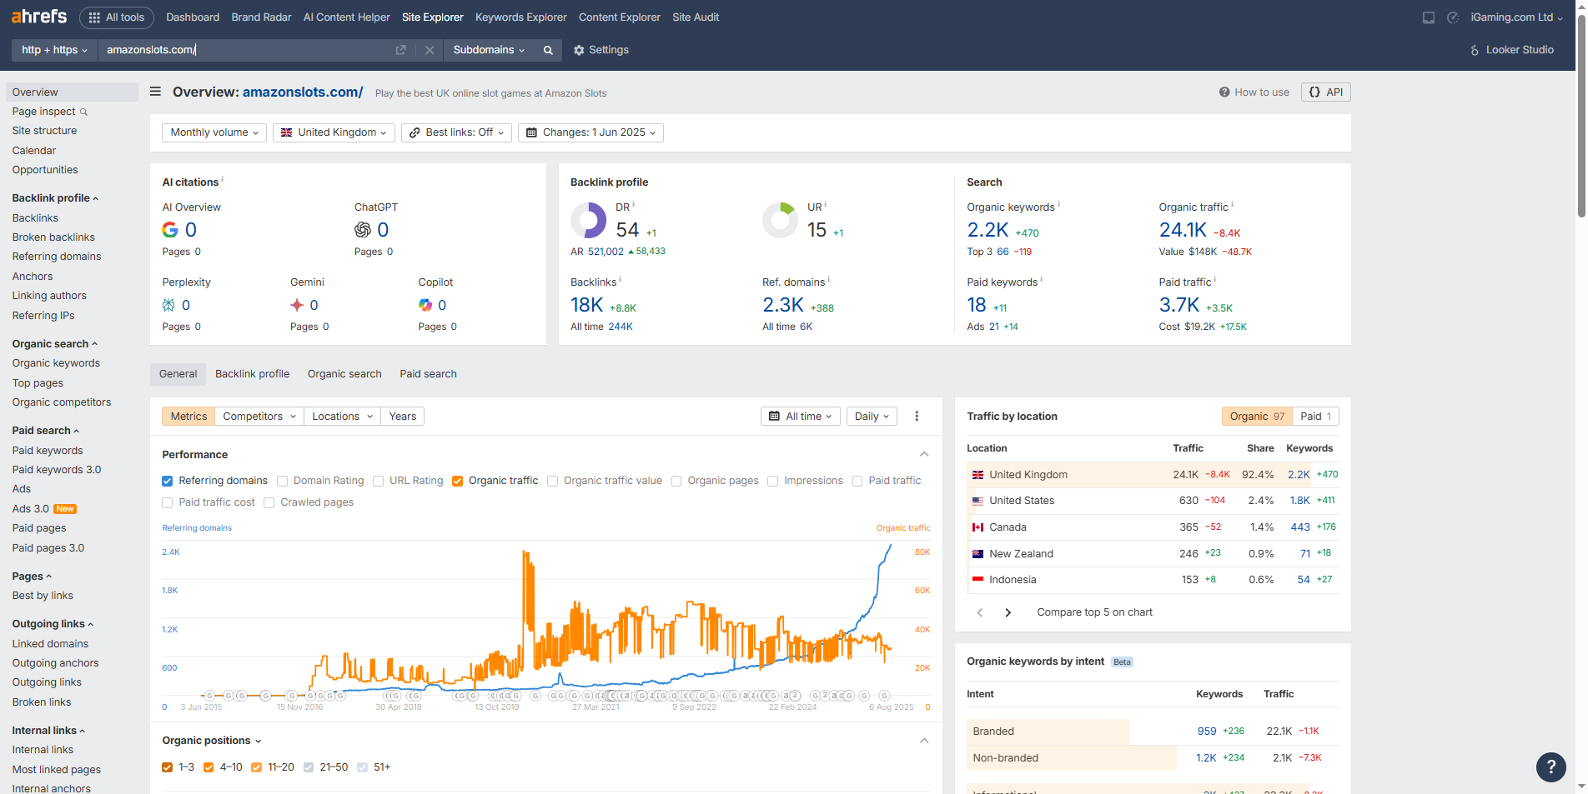The image size is (1588, 794).
Task: Click the Canada flag in location table
Action: (977, 527)
